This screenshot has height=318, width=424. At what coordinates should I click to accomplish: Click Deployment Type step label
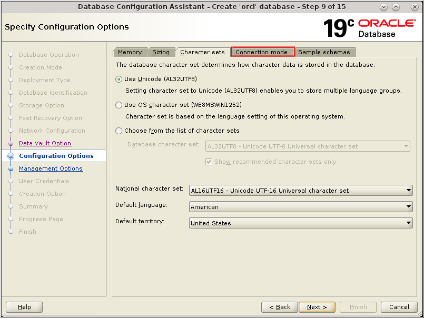(45, 81)
